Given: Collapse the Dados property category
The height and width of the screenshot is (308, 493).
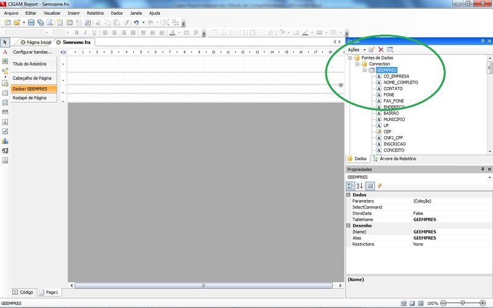Looking at the screenshot, I should (348, 195).
